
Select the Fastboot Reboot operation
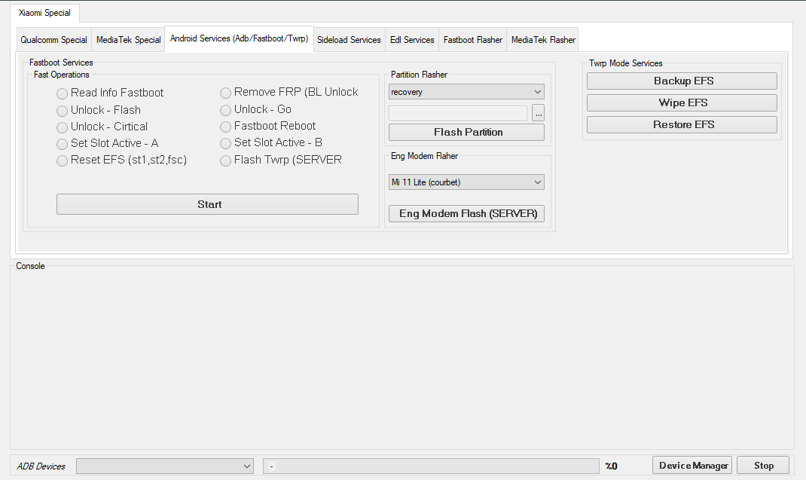point(225,126)
